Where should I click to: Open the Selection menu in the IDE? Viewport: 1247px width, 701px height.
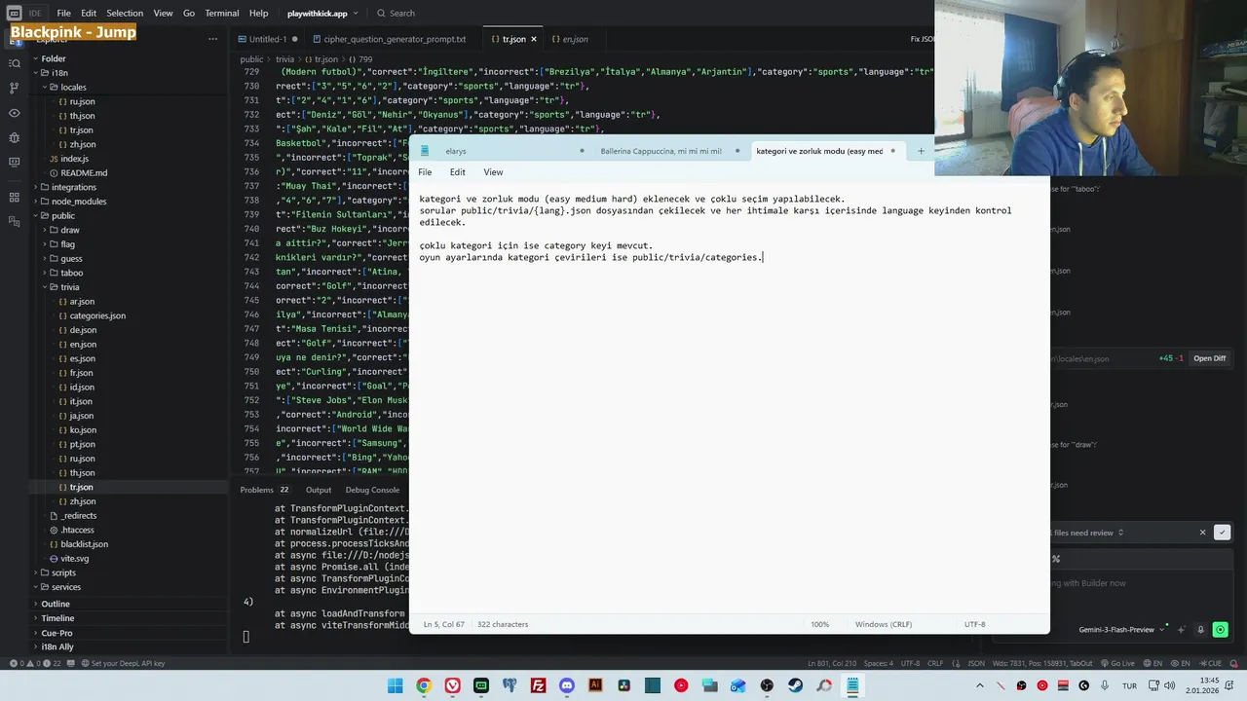coord(125,13)
